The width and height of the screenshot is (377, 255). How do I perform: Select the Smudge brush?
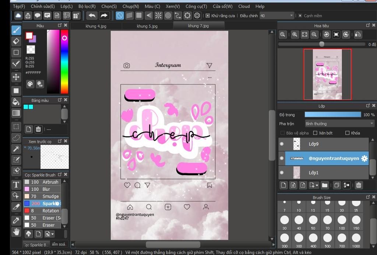[x=42, y=196]
